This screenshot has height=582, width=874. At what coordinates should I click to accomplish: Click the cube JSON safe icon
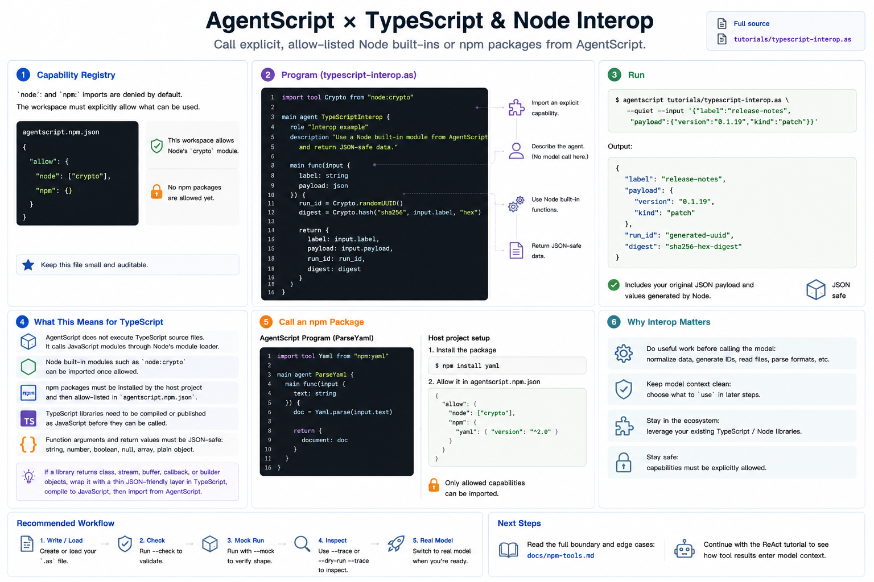tap(816, 289)
